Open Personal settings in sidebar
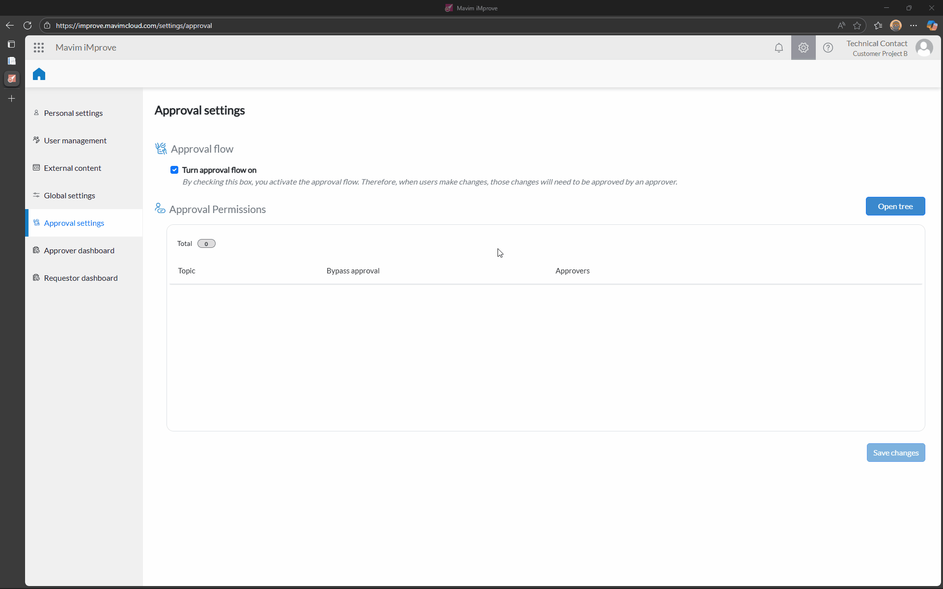 pos(73,113)
